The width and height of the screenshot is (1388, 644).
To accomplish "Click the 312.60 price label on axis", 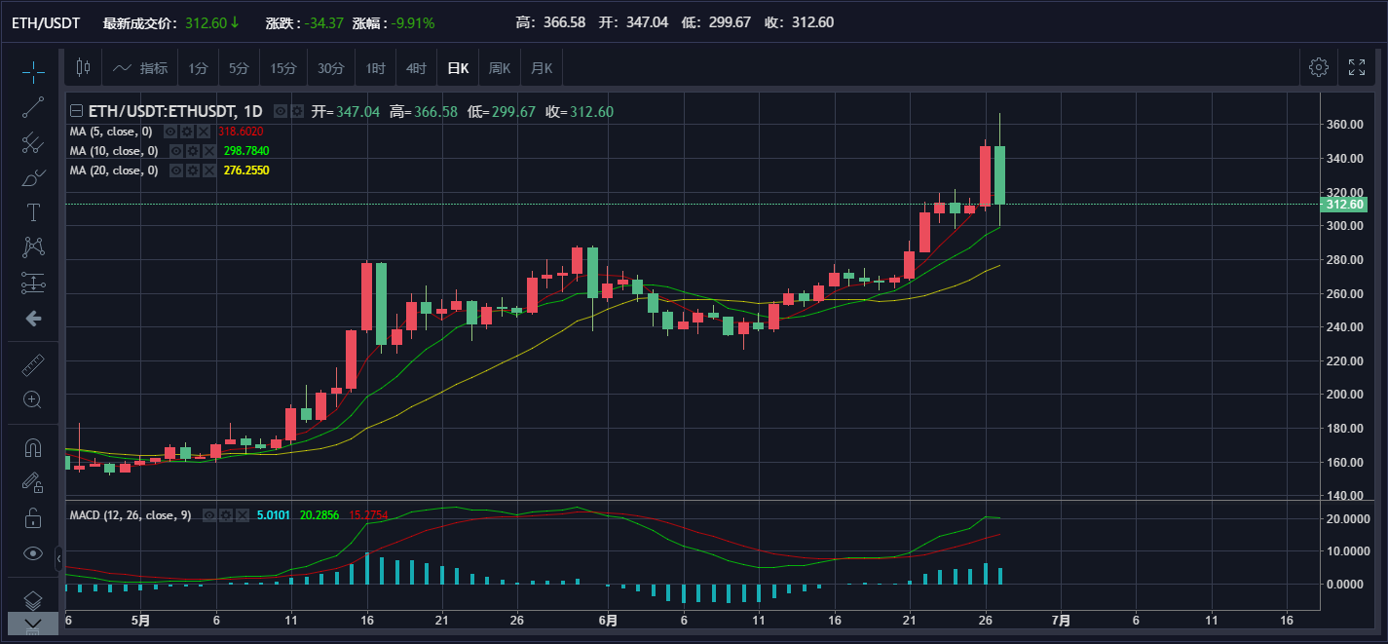I will tap(1344, 205).
